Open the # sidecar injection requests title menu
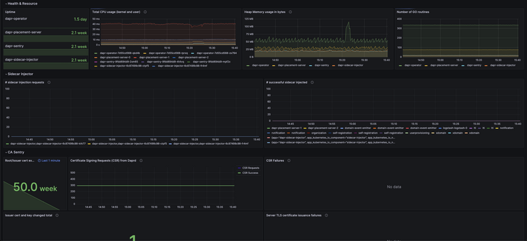527x241 pixels. tap(24, 82)
